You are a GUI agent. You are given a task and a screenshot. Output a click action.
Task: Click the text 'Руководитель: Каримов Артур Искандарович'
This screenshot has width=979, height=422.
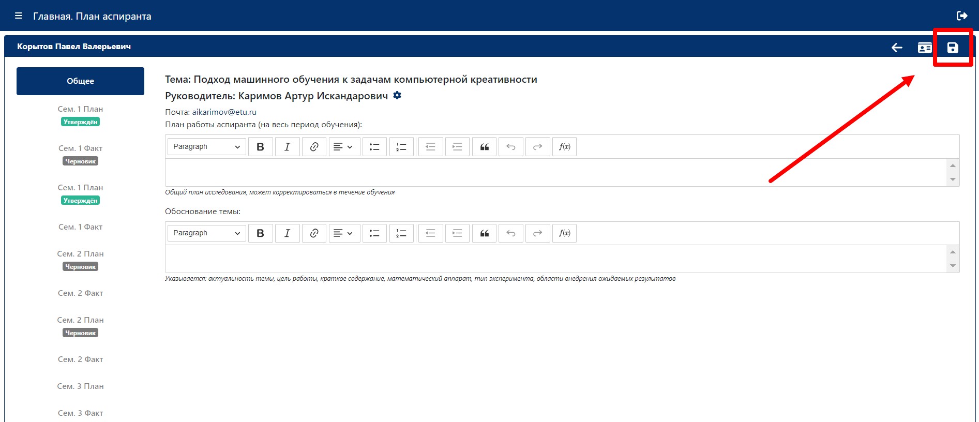click(277, 96)
